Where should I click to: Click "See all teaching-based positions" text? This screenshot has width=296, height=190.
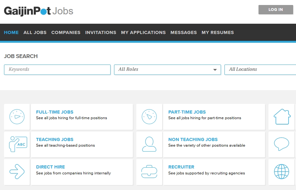point(65,145)
